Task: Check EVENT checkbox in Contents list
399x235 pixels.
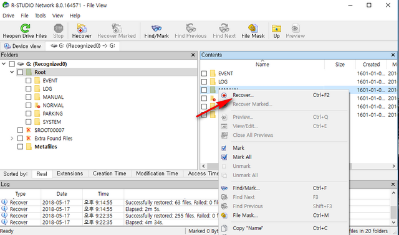Action: coord(204,73)
